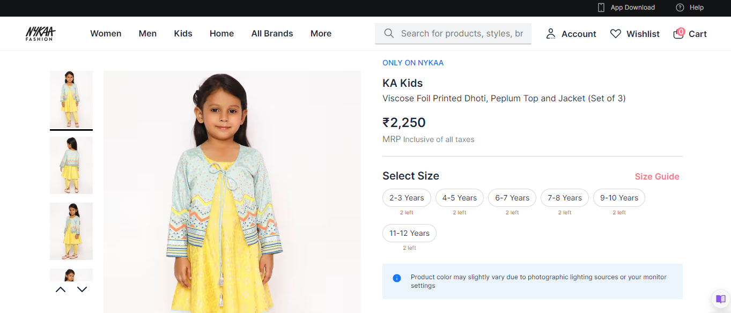Viewport: 731px width, 313px height.
Task: Open the Size Guide link
Action: [656, 176]
